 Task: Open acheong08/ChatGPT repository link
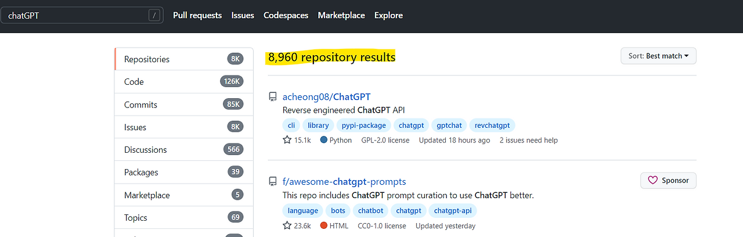click(326, 96)
